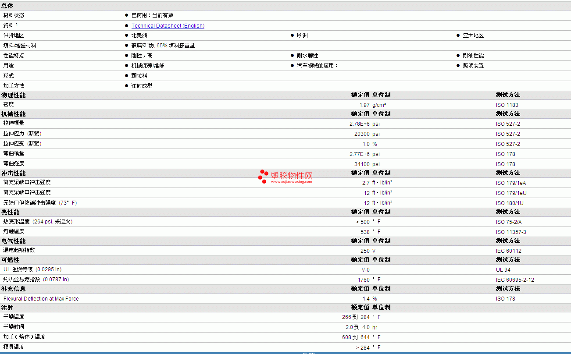Click the 注射 section header
The height and width of the screenshot is (354, 571).
point(7,308)
